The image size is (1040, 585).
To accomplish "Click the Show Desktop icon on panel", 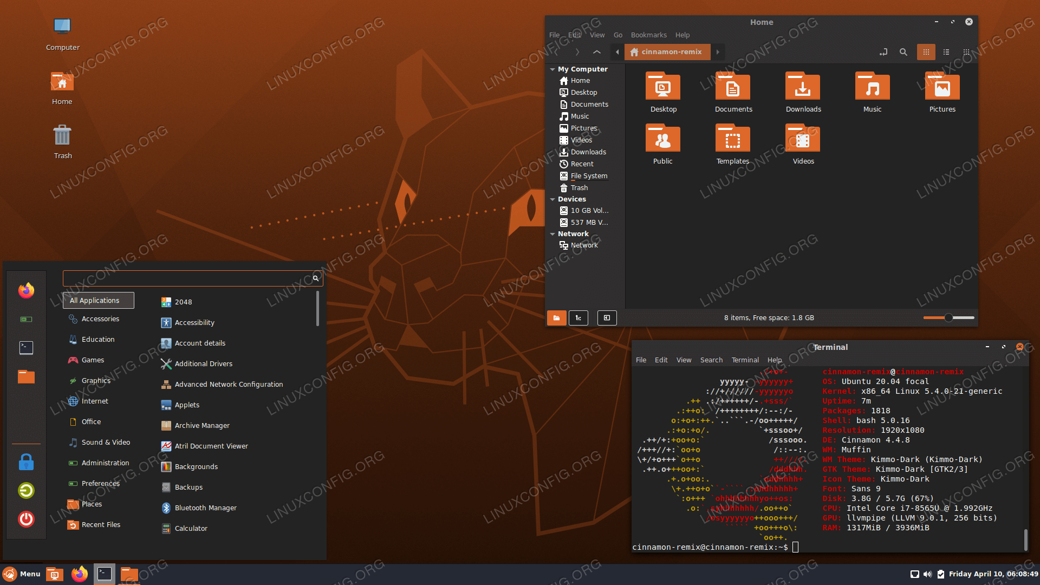I will [x=54, y=574].
